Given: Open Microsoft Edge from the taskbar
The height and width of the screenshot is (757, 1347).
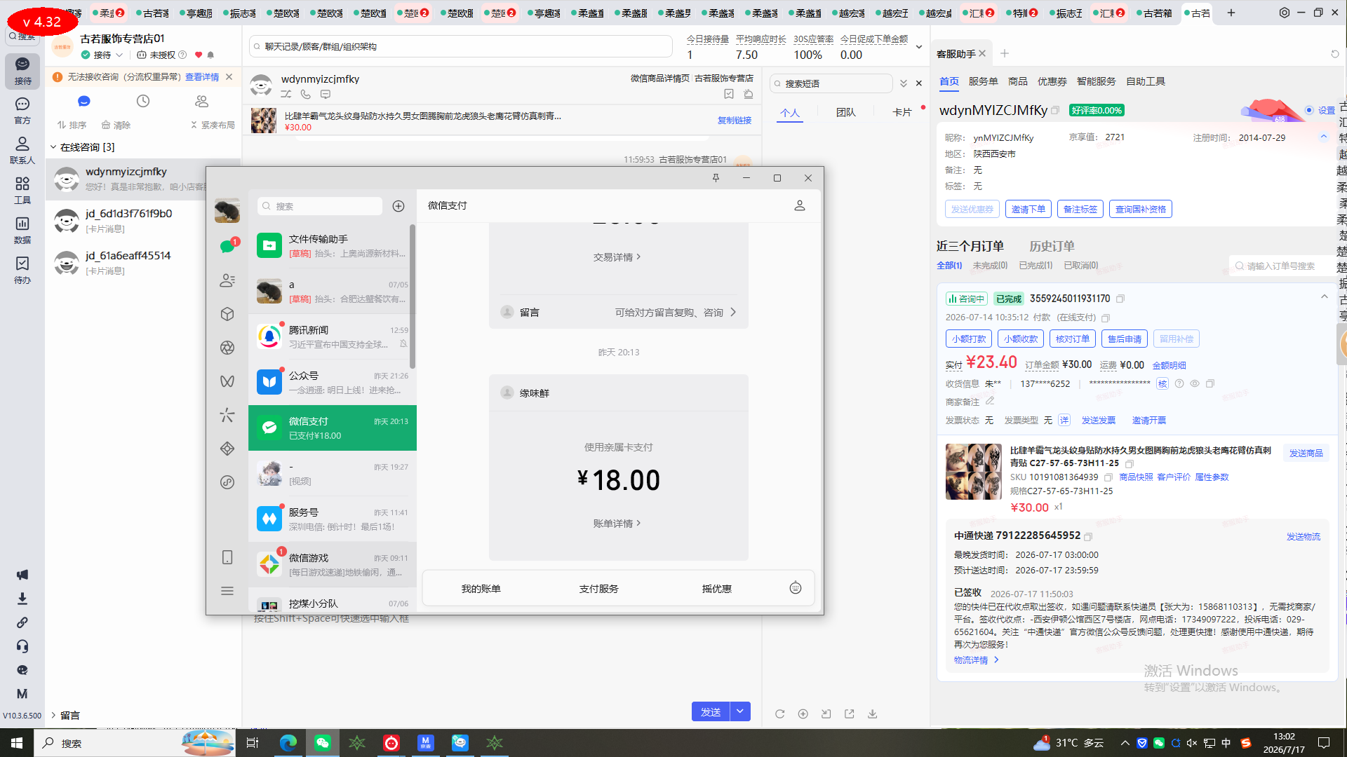Looking at the screenshot, I should (x=288, y=743).
